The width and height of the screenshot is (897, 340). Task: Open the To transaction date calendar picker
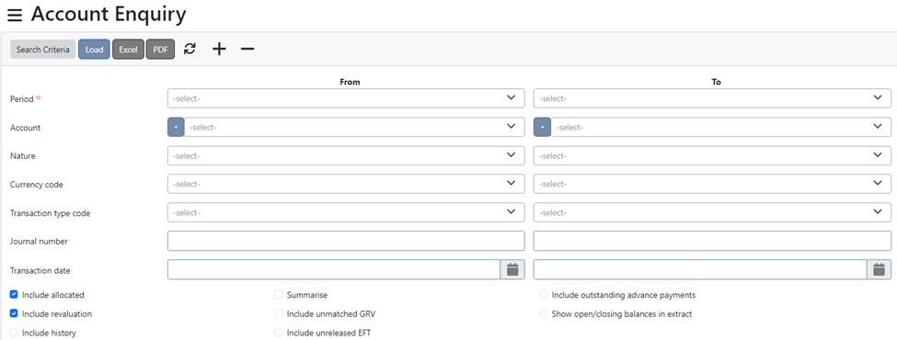[880, 270]
